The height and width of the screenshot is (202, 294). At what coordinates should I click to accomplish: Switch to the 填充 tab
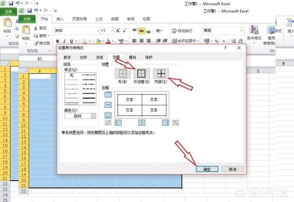(132, 57)
